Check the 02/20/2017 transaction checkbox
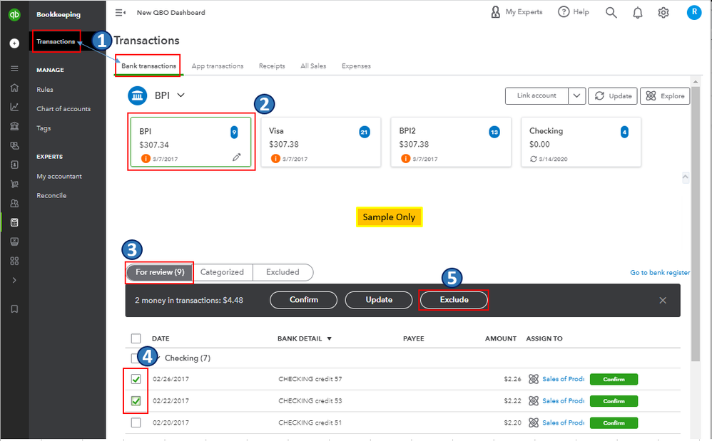The image size is (712, 441). (x=136, y=422)
